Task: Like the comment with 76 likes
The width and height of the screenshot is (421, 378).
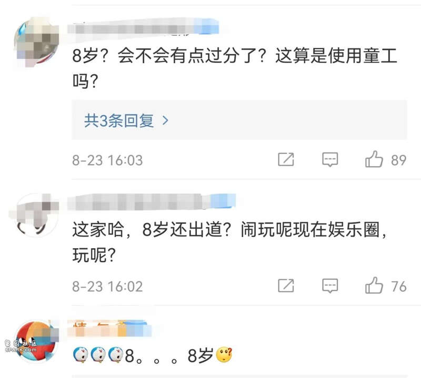Action: (374, 285)
